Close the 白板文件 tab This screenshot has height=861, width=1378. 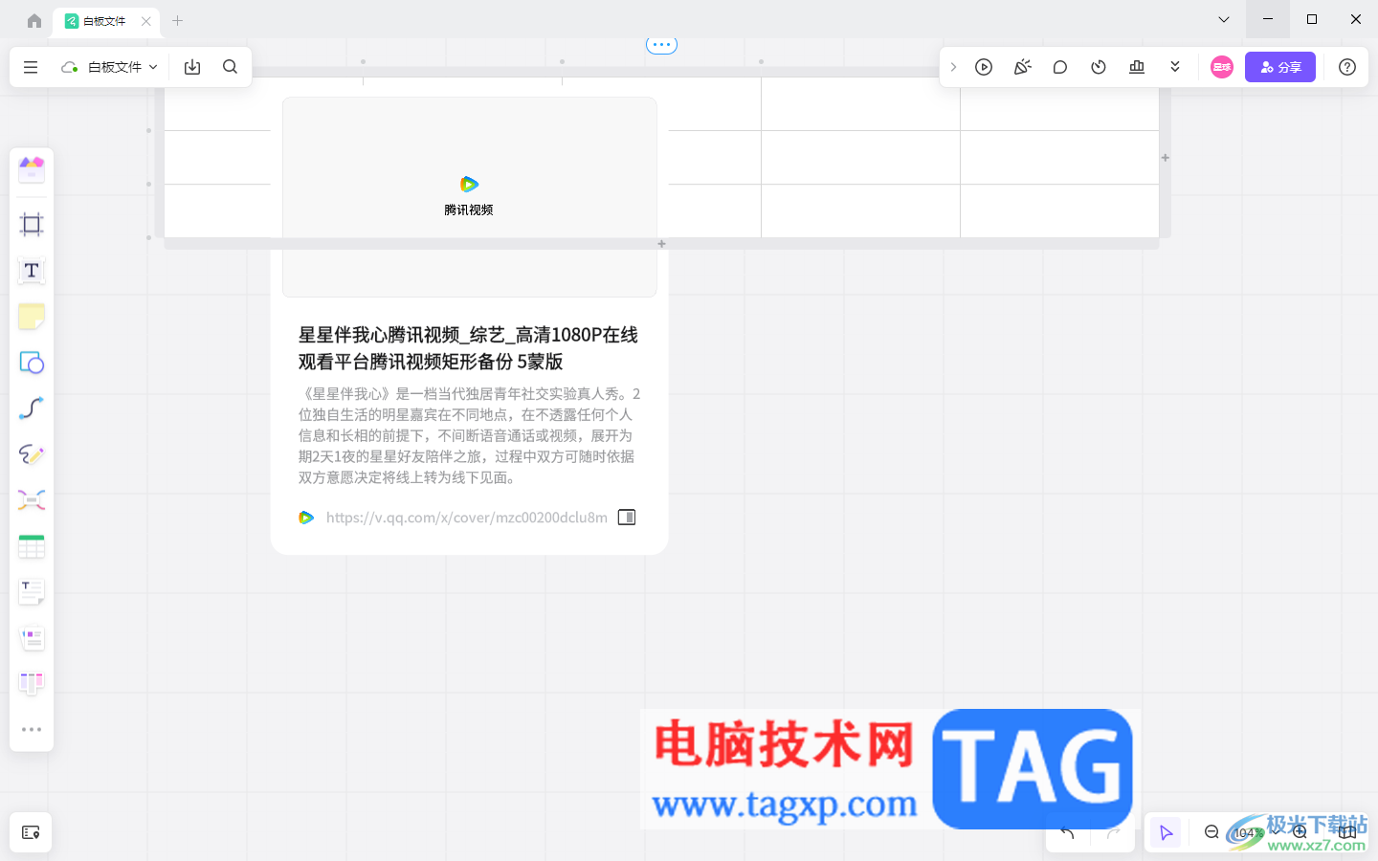(x=146, y=20)
